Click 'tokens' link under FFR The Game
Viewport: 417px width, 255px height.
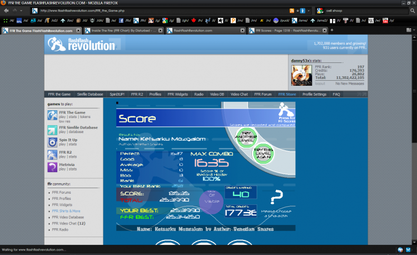(x=85, y=117)
